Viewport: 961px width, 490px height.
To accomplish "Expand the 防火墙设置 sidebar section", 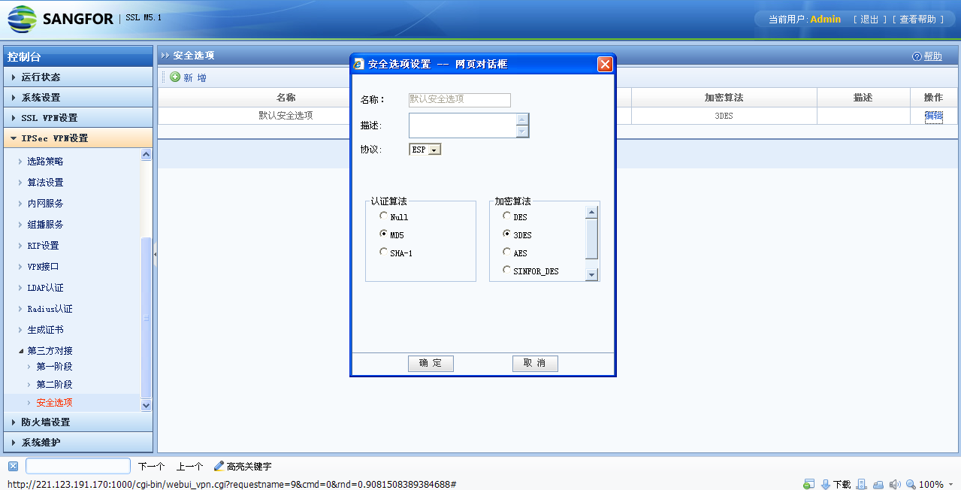I will [45, 422].
